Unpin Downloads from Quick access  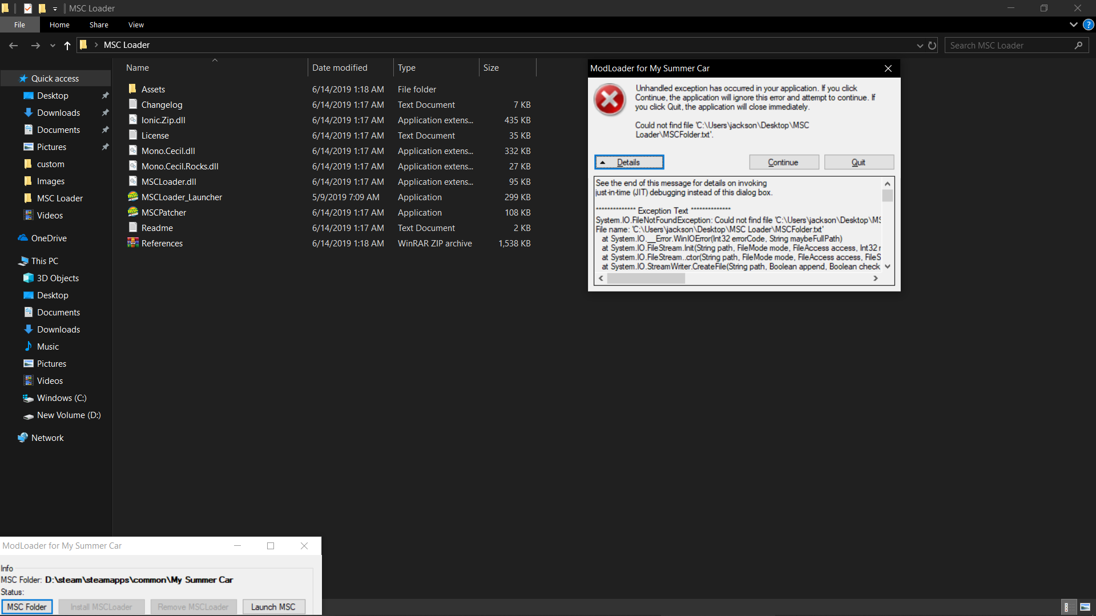tap(105, 112)
